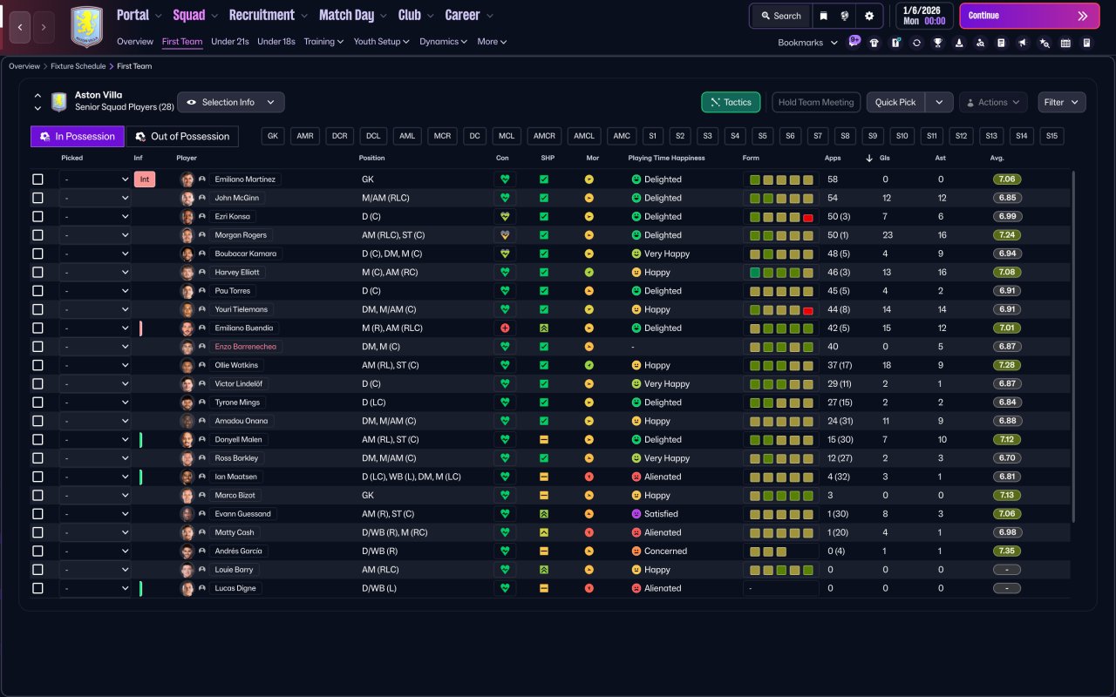The width and height of the screenshot is (1116, 697).
Task: Select the checkbox next to Youri Tielemans
Action: [x=37, y=309]
